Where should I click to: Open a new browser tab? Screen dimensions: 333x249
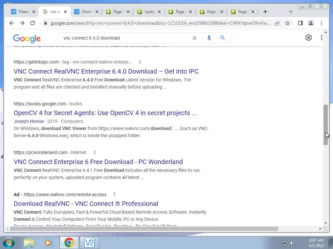point(265,12)
